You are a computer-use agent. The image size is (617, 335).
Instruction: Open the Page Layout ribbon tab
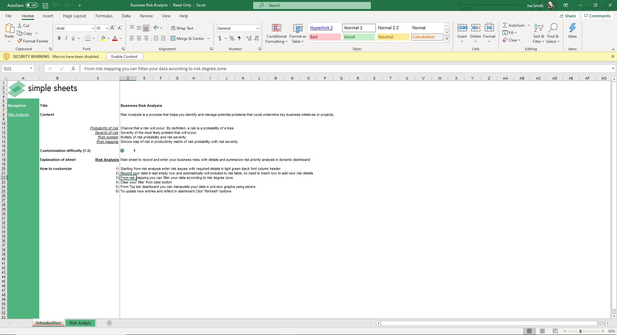click(74, 16)
